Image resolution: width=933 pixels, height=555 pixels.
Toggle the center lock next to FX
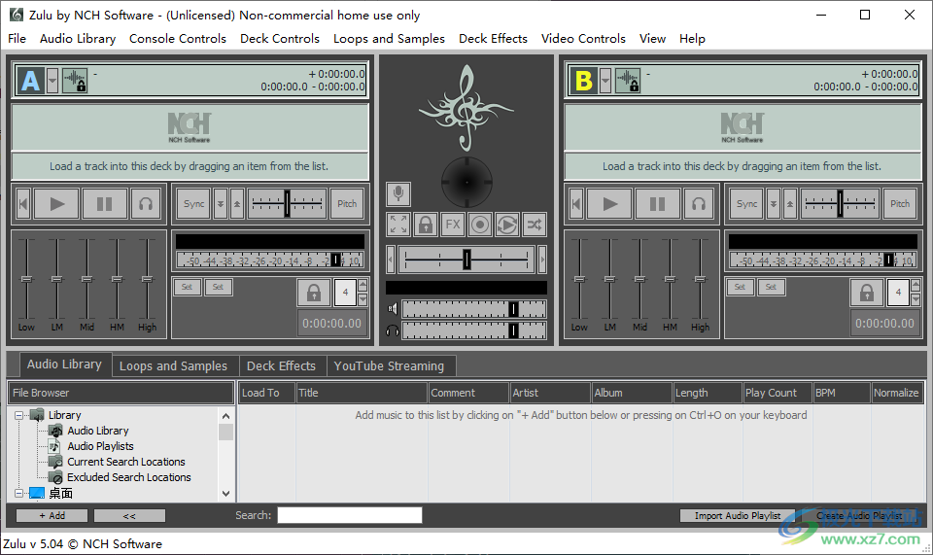coord(426,225)
